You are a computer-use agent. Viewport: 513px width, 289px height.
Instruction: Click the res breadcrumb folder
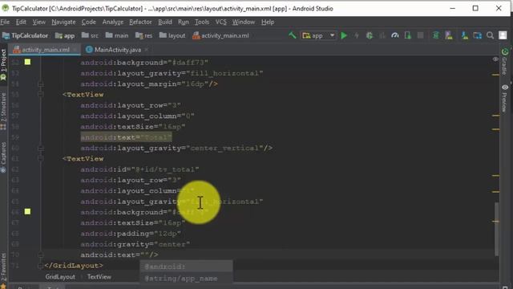coord(144,35)
